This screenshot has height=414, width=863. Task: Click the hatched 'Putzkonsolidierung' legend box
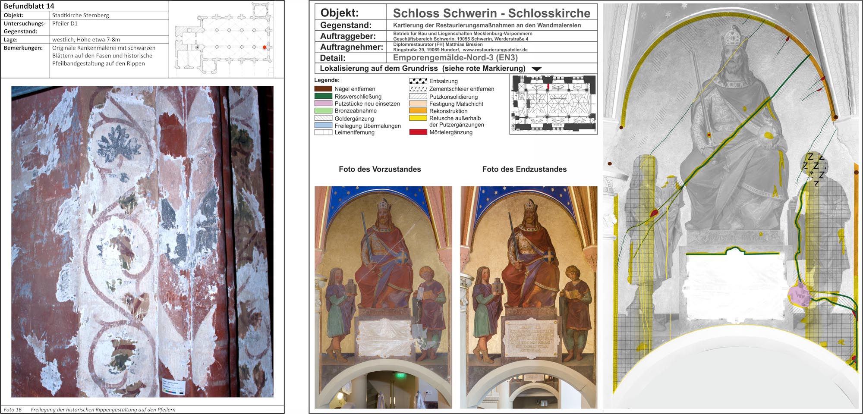pyautogui.click(x=418, y=97)
